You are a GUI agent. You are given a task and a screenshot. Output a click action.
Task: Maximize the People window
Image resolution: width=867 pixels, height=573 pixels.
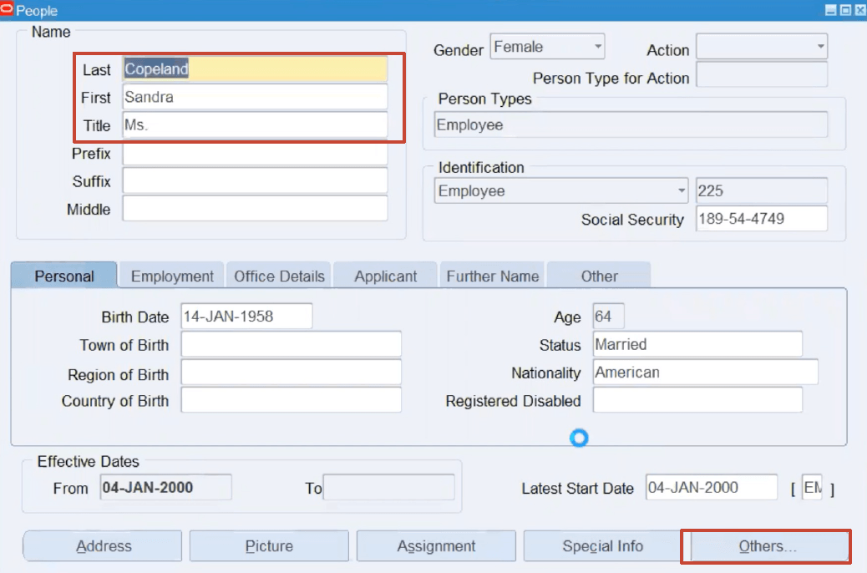click(x=845, y=10)
